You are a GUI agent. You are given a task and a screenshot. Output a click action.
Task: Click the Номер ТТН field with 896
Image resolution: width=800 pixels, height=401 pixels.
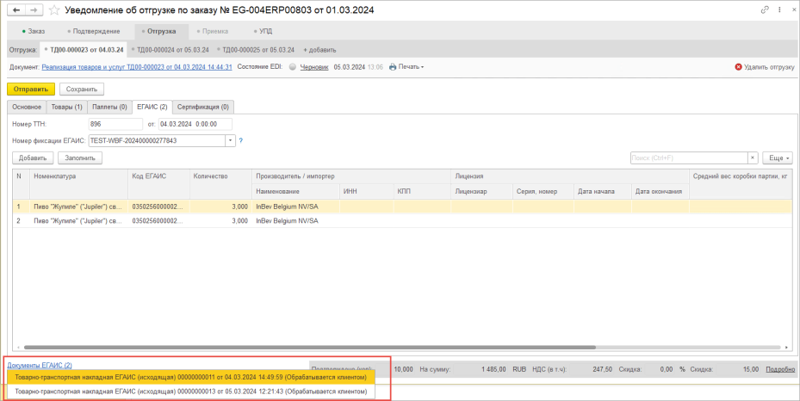115,124
